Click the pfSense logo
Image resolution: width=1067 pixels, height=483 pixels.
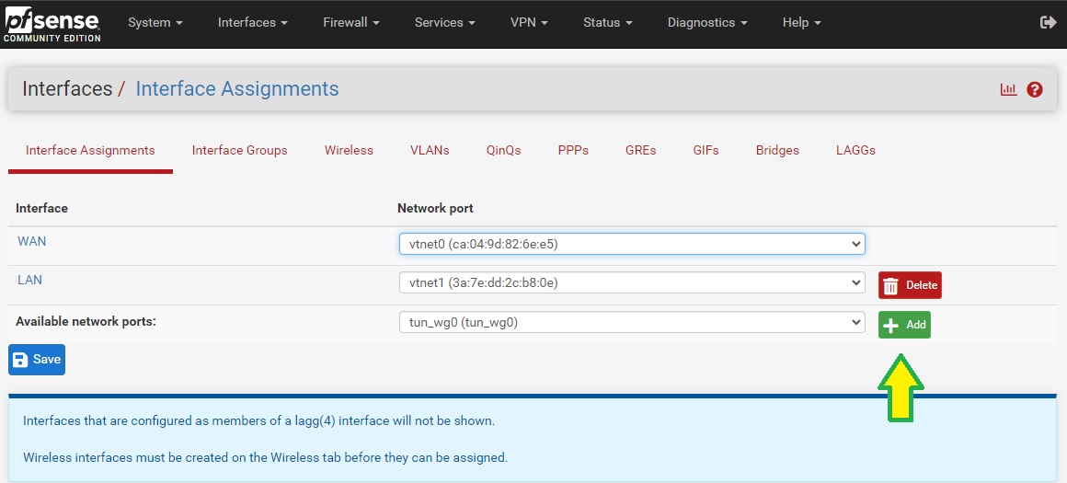pos(51,24)
